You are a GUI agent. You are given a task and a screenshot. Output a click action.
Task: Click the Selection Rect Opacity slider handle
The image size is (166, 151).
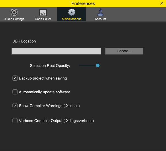(98, 65)
